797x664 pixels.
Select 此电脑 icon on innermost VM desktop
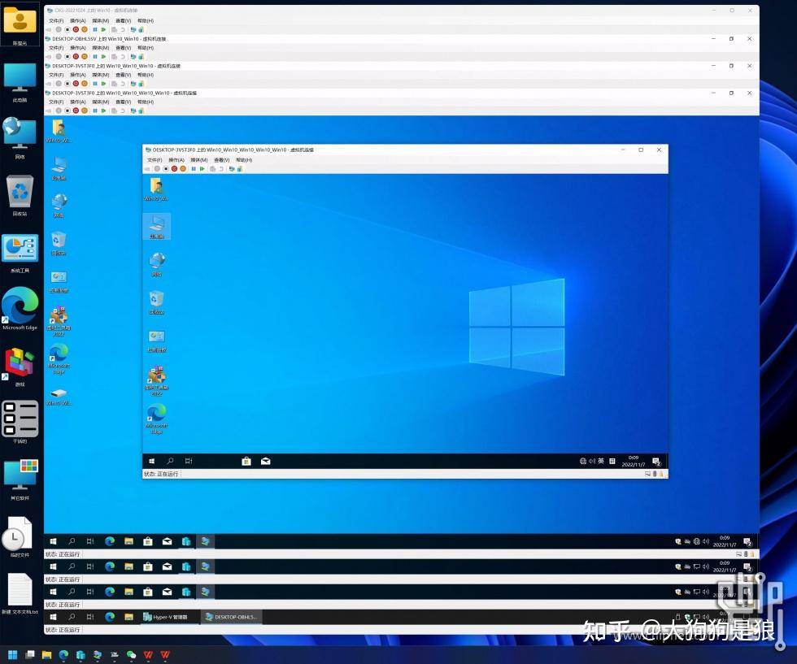pyautogui.click(x=156, y=227)
